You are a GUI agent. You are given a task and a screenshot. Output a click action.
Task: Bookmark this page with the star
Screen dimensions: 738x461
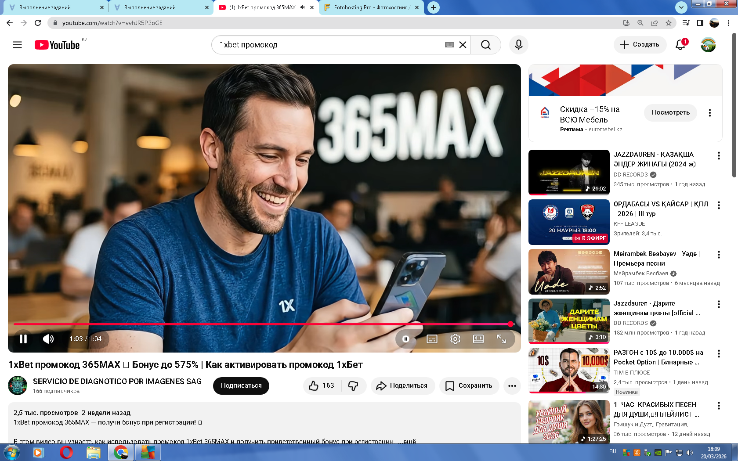669,23
